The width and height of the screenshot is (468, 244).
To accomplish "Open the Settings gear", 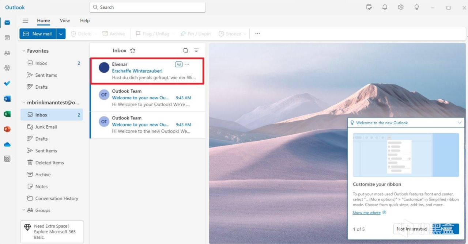I will click(401, 7).
